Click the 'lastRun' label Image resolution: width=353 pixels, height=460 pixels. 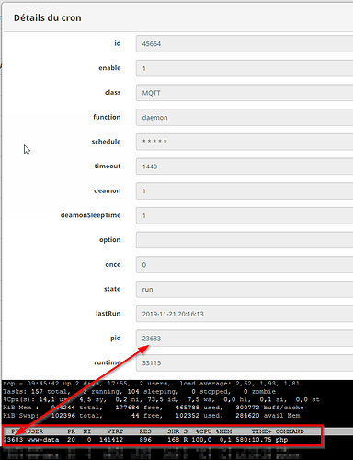tap(108, 313)
